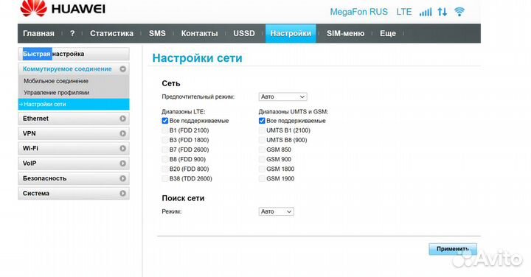Screen dimensions: 531x277
Task: Toggle UMTS and GSM Все поддерживаемые checkbox
Action: (262, 121)
